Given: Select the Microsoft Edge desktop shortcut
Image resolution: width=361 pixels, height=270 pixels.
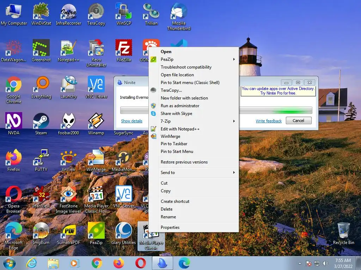Looking at the screenshot, I should tap(14, 236).
